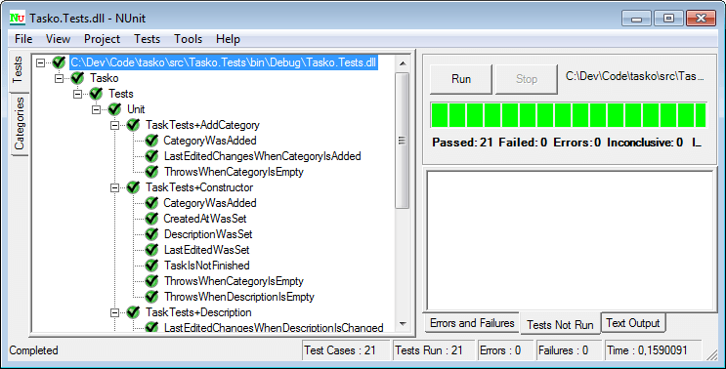Select TaskTests+AddCategory label
Image resolution: width=726 pixels, height=369 pixels.
tap(202, 125)
